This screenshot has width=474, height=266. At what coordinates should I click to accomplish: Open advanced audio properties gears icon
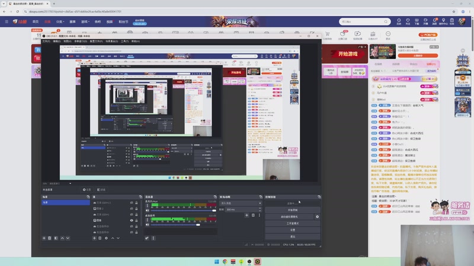(x=146, y=238)
